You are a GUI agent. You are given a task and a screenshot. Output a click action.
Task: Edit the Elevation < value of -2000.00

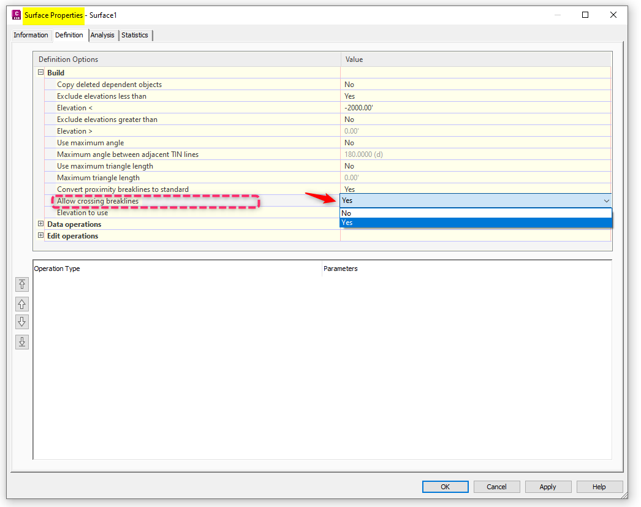tap(358, 107)
